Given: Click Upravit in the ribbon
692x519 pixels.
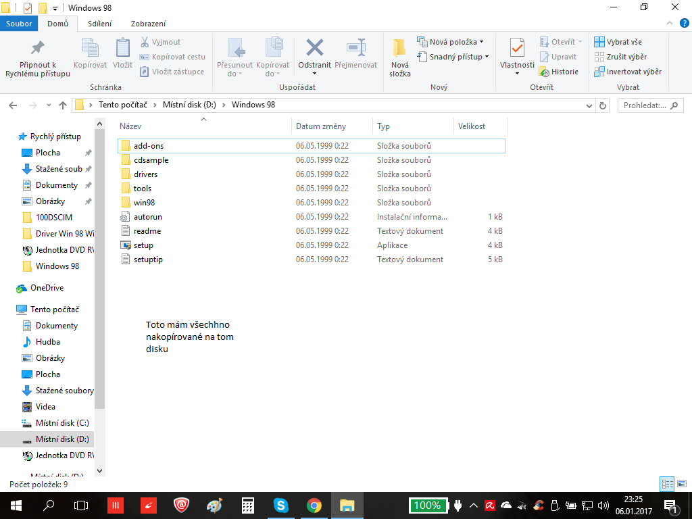Looking at the screenshot, I should pos(558,57).
